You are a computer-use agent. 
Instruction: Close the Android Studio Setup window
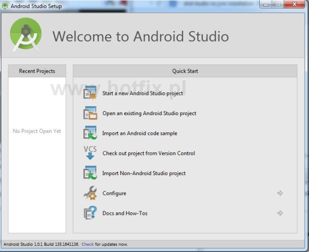pos(295,4)
